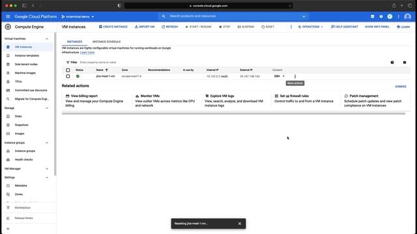Click the SUSPEND button
This screenshot has width=417, height=234.
click(x=246, y=27)
